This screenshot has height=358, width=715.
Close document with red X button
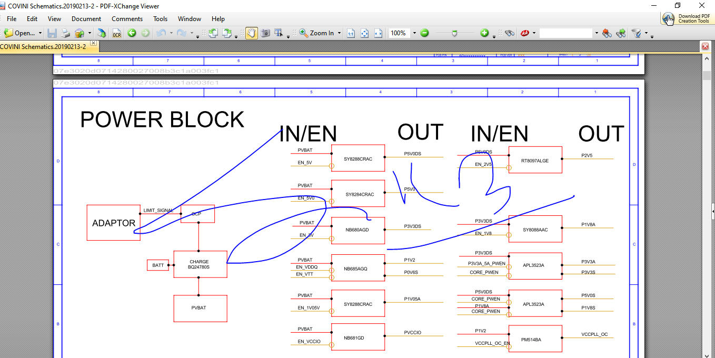pyautogui.click(x=705, y=46)
